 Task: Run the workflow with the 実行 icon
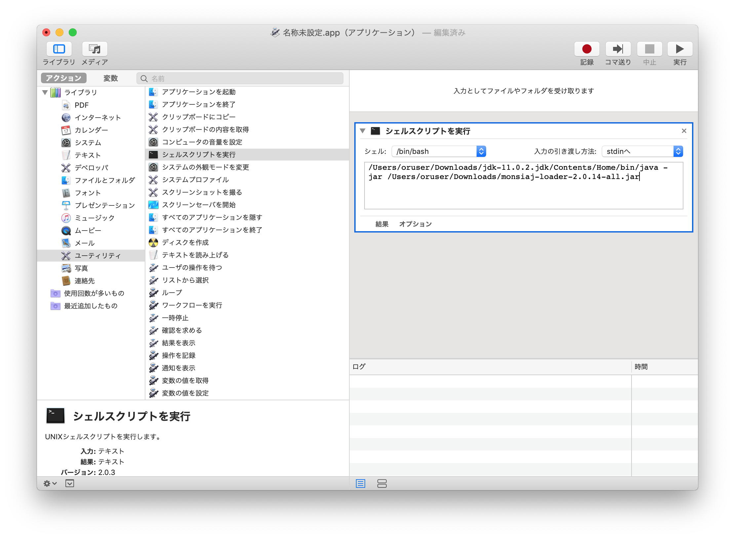[679, 49]
